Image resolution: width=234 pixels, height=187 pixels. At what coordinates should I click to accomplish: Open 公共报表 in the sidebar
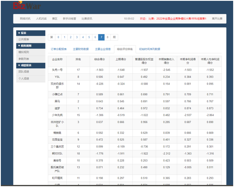31,39
